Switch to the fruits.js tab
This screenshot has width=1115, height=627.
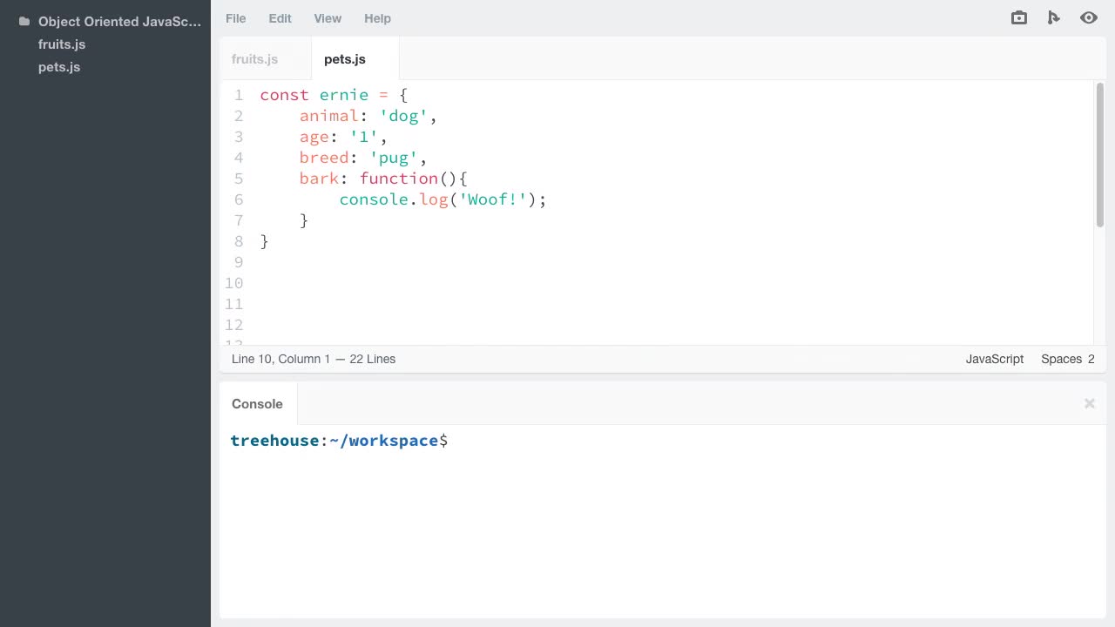[254, 59]
